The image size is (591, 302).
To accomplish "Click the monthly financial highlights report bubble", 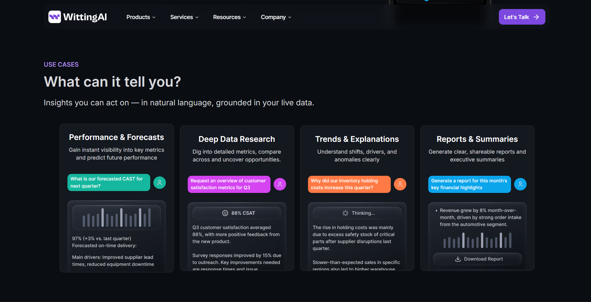I will coord(469,184).
